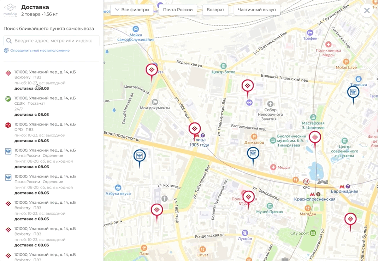Select the Boxberry pin near Мастерская З. Церетели

pyautogui.click(x=315, y=137)
